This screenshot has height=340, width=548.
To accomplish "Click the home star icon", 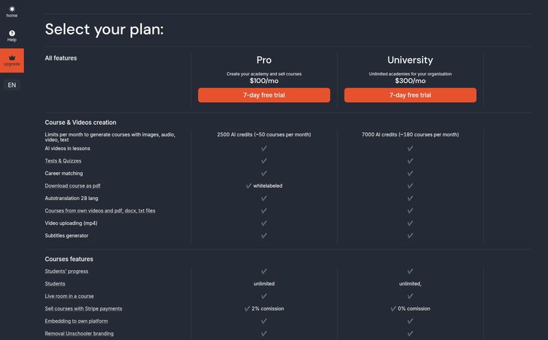I will [x=12, y=9].
